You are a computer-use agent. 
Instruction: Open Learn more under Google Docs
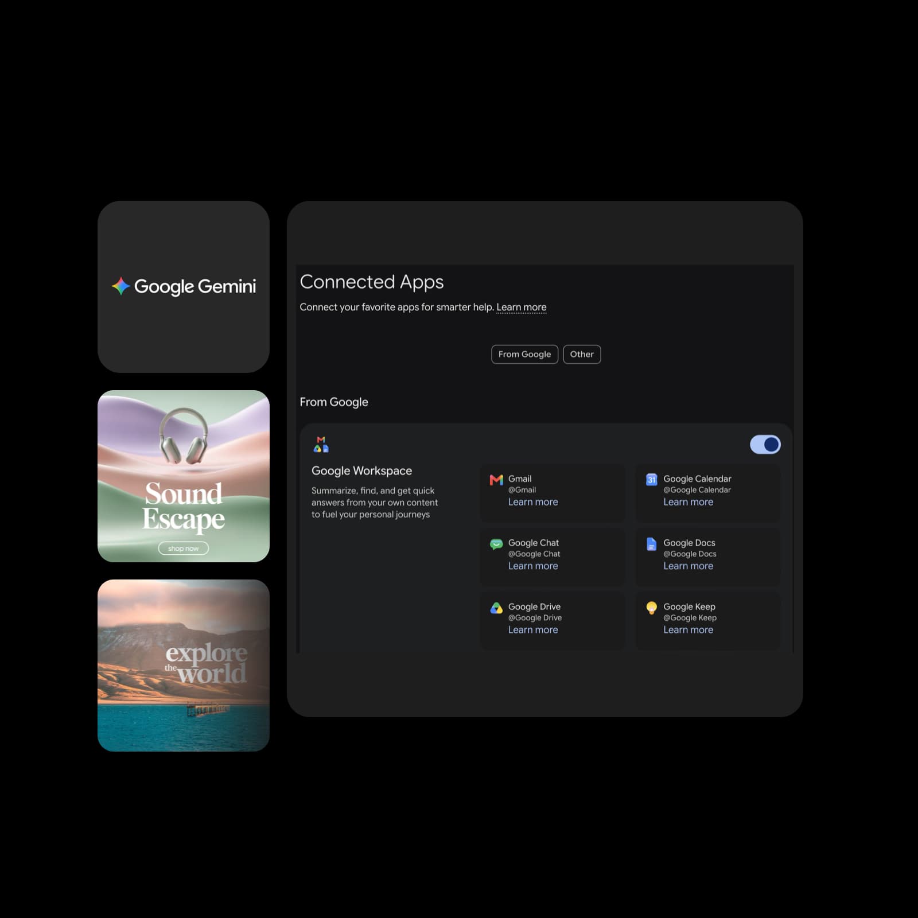(x=688, y=566)
